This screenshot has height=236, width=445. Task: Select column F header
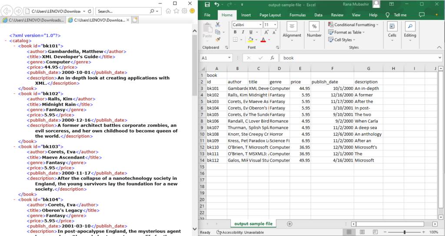point(332,68)
